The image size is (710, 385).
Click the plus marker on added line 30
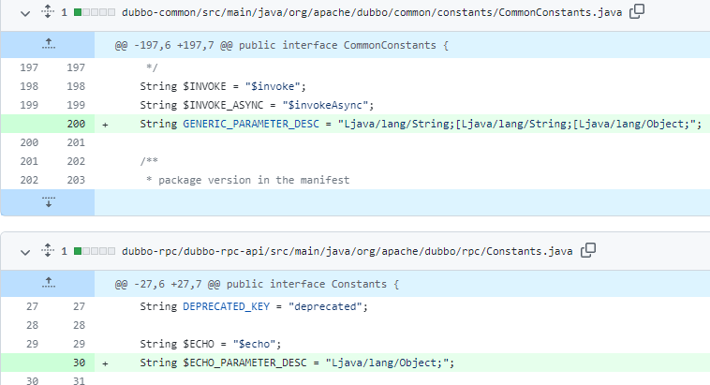click(x=105, y=363)
